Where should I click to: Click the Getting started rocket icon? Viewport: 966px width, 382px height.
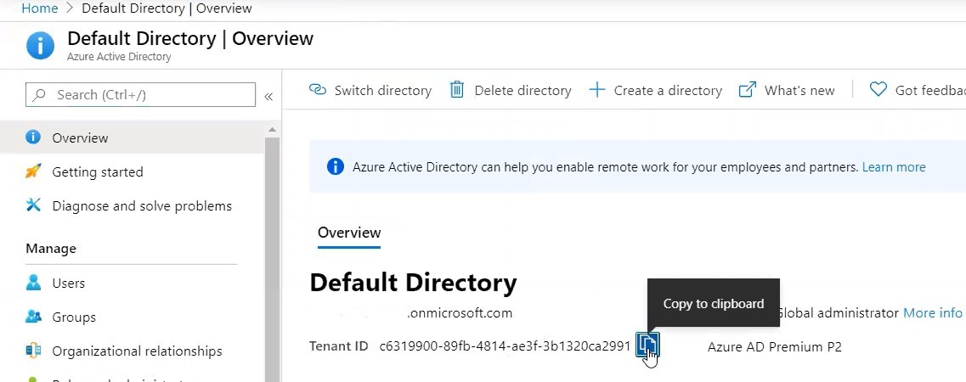pos(33,171)
